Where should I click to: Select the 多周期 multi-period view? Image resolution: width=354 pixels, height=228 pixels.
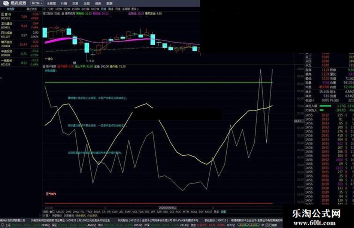click(126, 9)
